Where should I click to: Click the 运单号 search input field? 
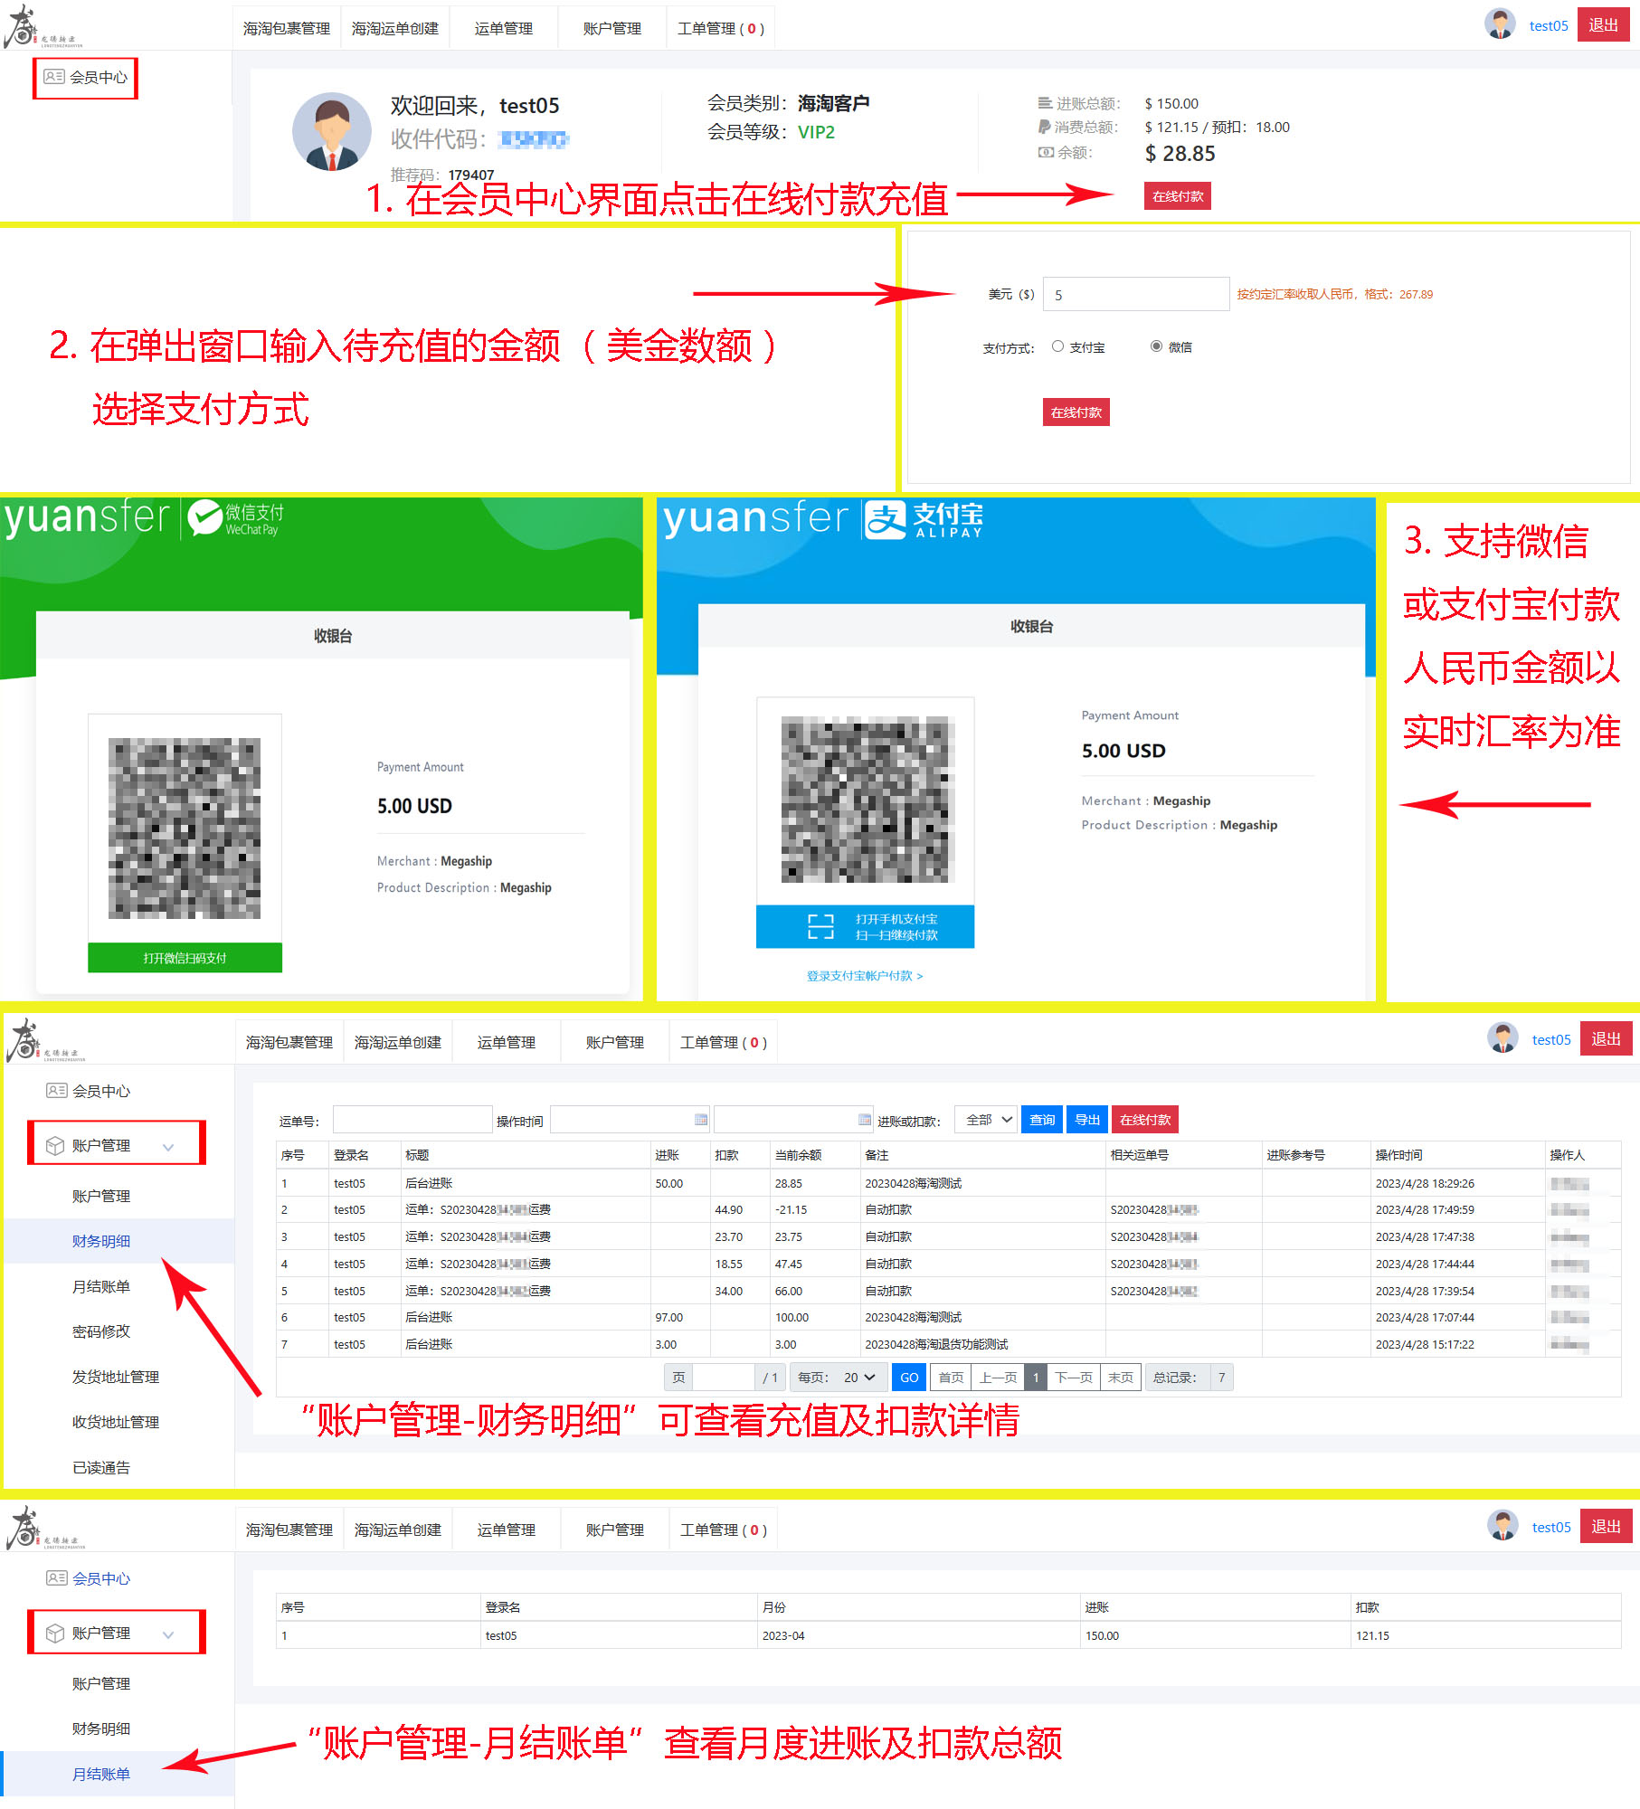coord(412,1120)
